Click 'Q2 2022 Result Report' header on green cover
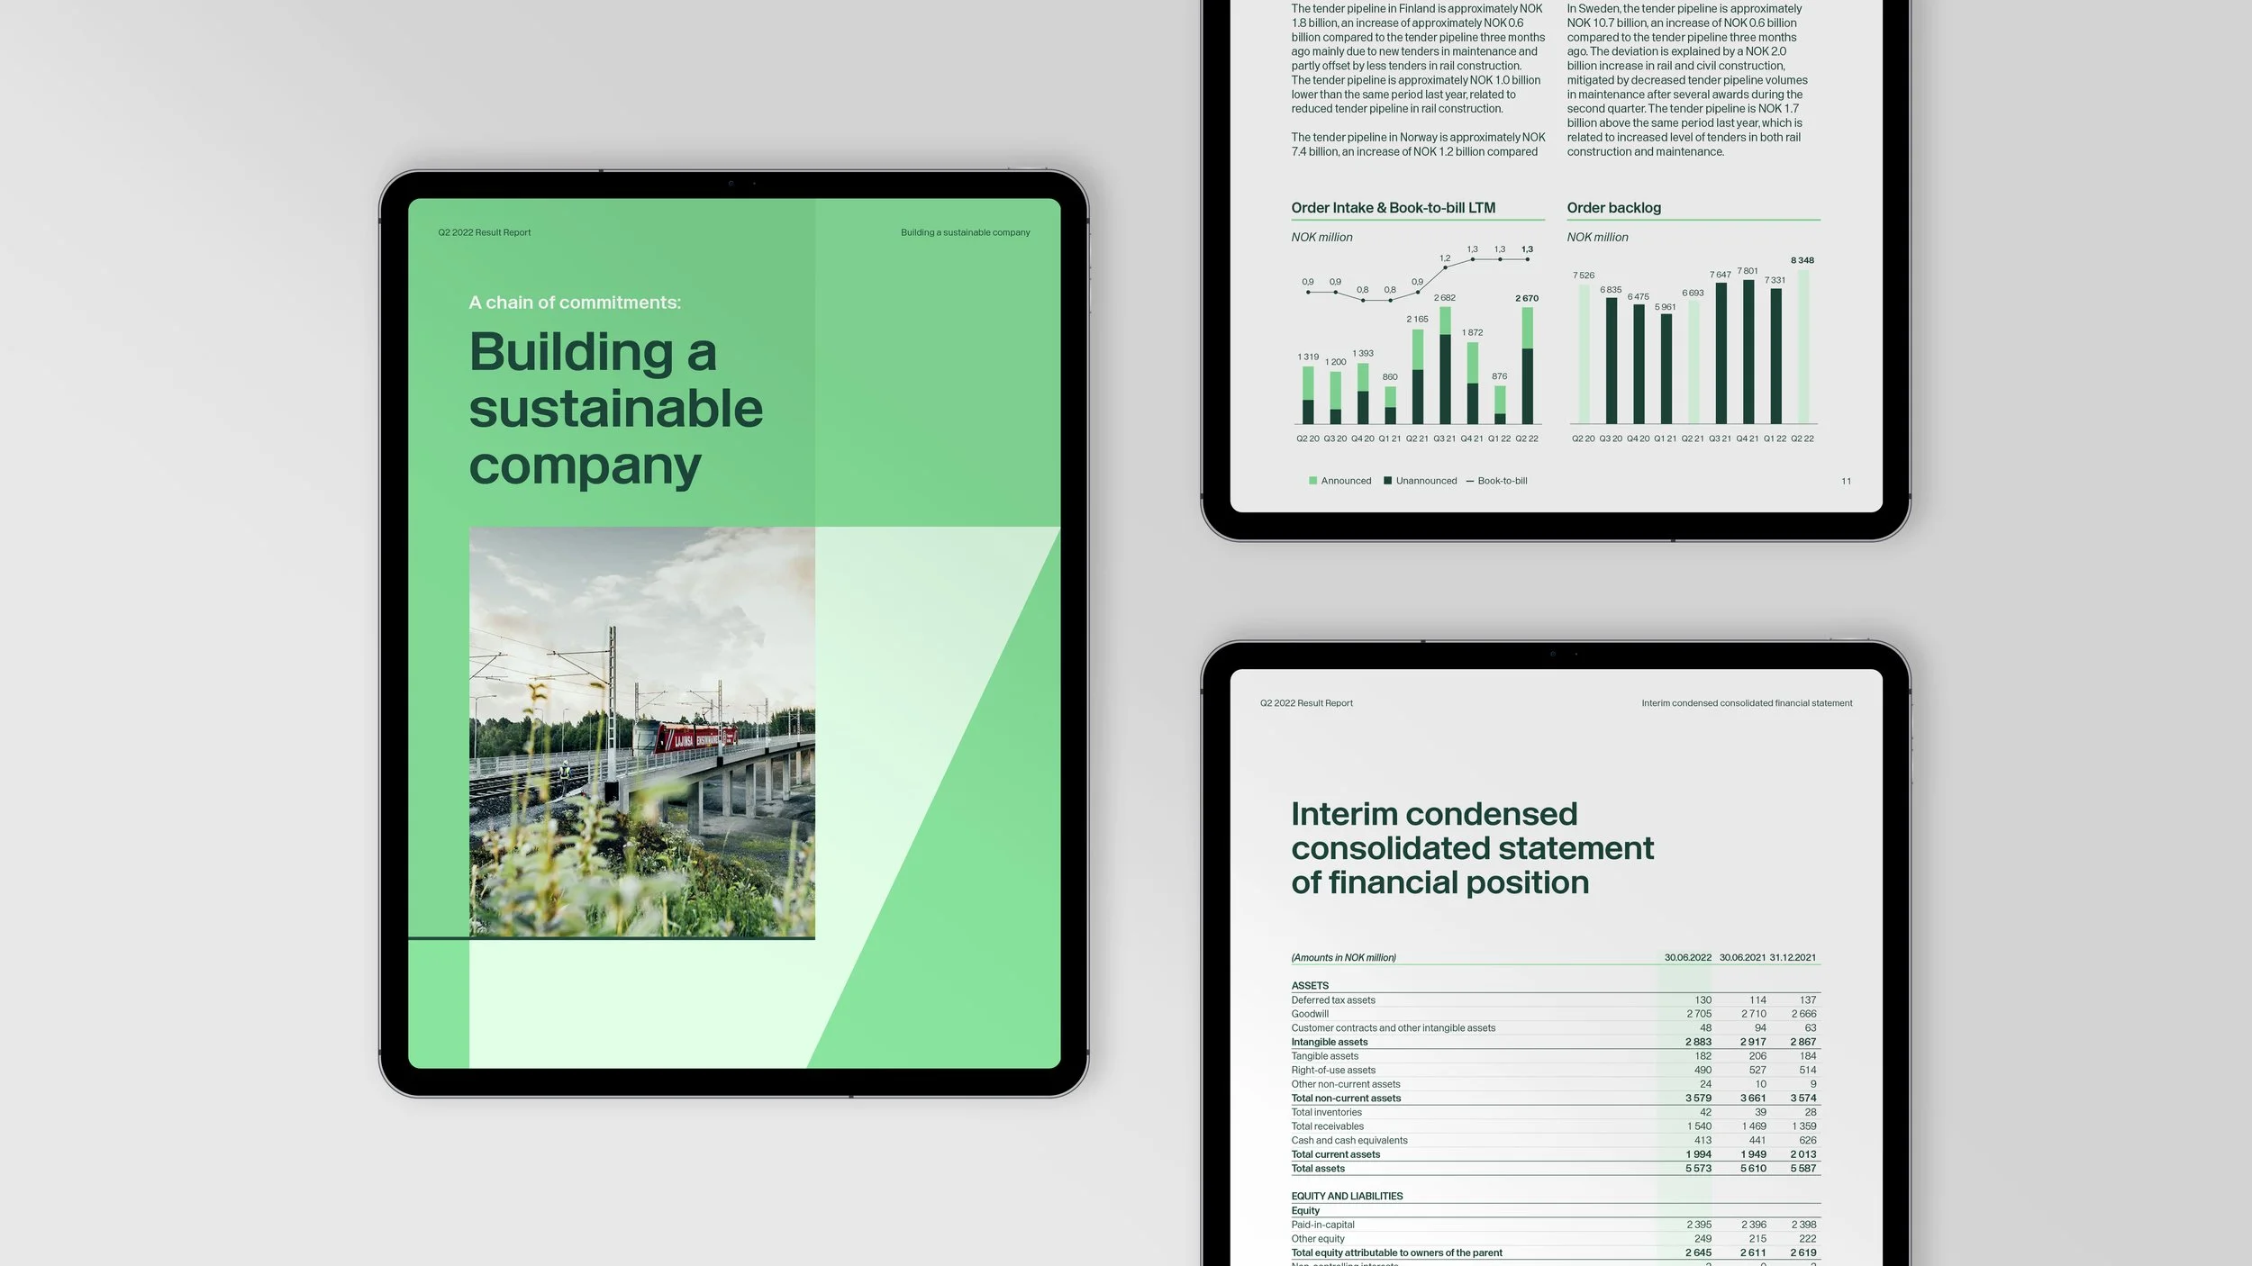Screen dimensions: 2252x1266 pos(484,232)
